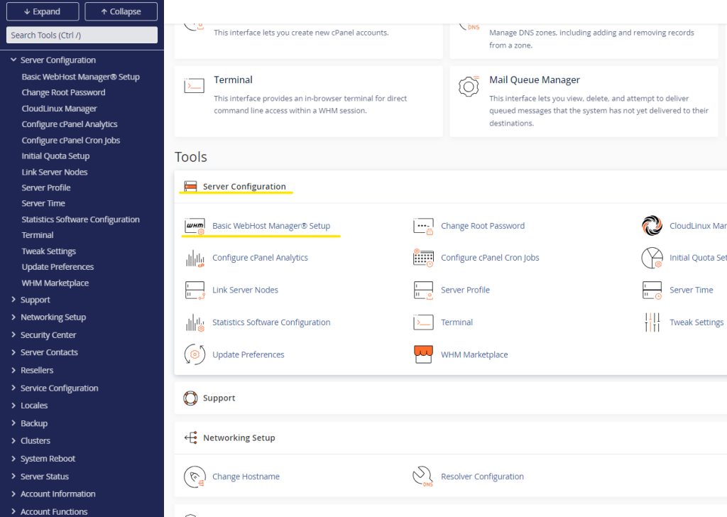Click the Terminal card icon at top
The image size is (727, 517).
pyautogui.click(x=195, y=86)
